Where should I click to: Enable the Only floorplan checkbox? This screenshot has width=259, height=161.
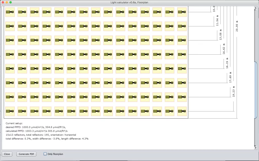pos(45,154)
